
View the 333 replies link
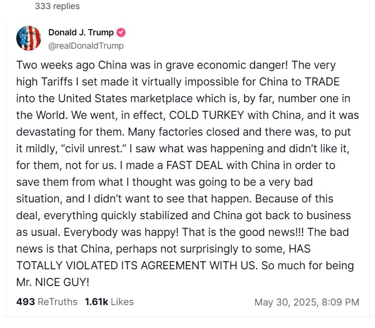pyautogui.click(x=57, y=6)
